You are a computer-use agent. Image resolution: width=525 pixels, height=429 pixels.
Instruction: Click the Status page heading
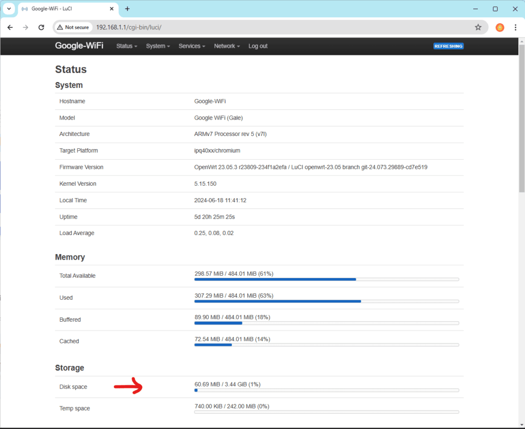71,69
